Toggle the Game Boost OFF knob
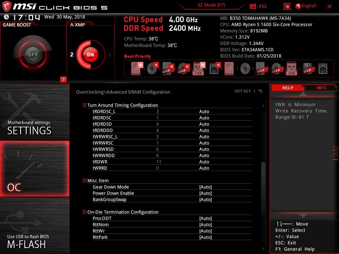This screenshot has width=339, height=254. [x=33, y=55]
